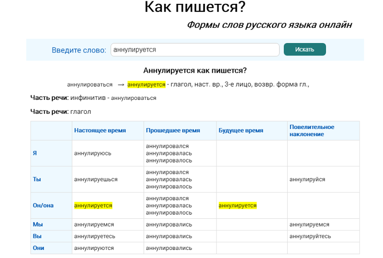Click highlighted 'аннулируется' in the Будущее время column

(x=237, y=205)
